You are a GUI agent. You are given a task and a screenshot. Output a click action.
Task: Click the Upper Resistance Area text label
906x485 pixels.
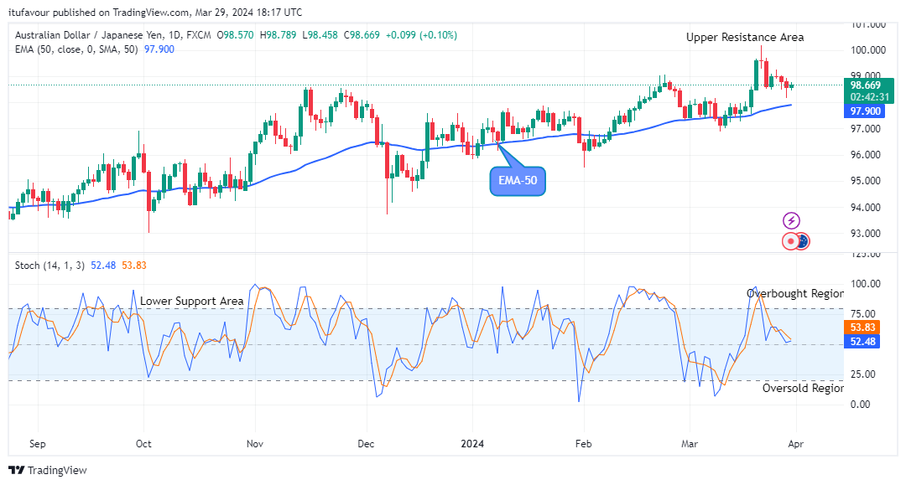point(745,38)
